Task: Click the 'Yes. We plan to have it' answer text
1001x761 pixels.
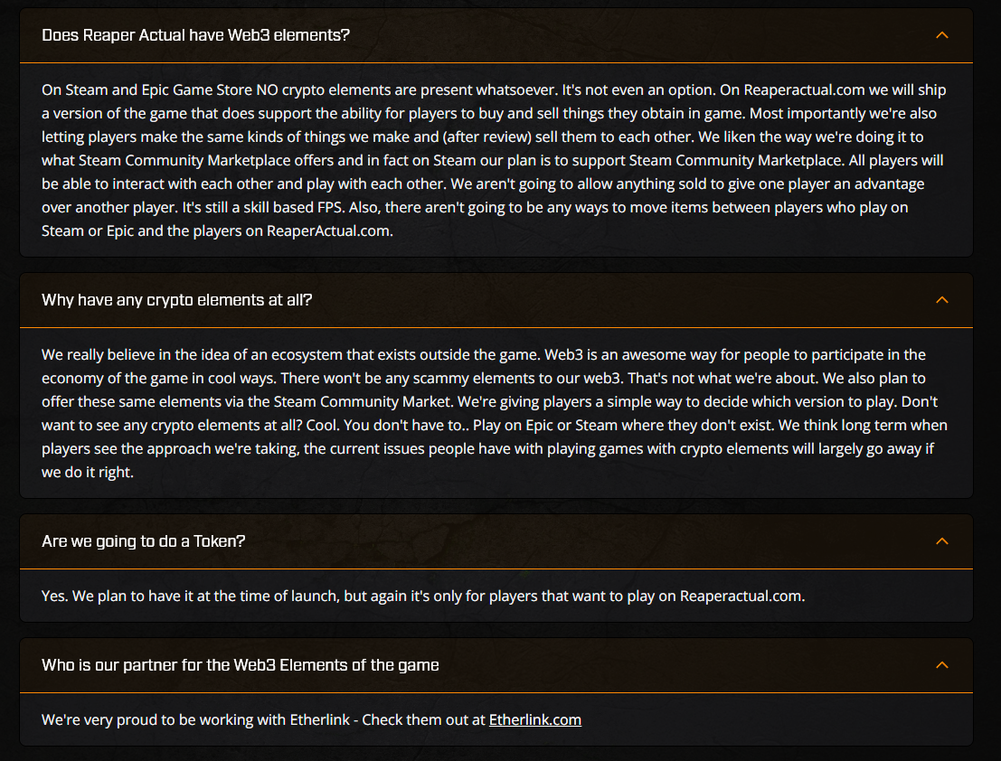Action: point(423,596)
